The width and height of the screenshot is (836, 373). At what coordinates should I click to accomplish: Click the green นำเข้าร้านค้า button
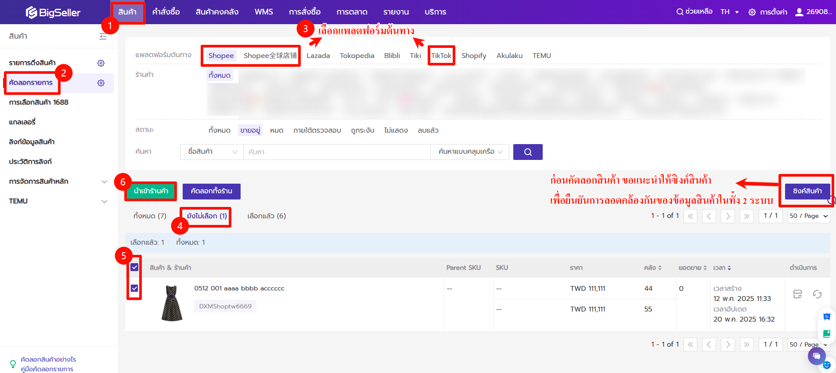(x=151, y=191)
